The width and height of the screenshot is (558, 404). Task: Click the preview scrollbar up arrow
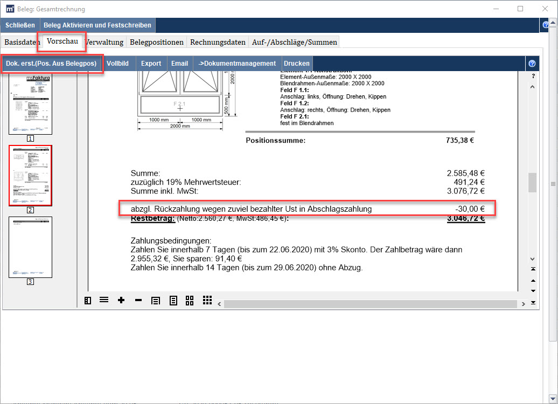coord(532,87)
